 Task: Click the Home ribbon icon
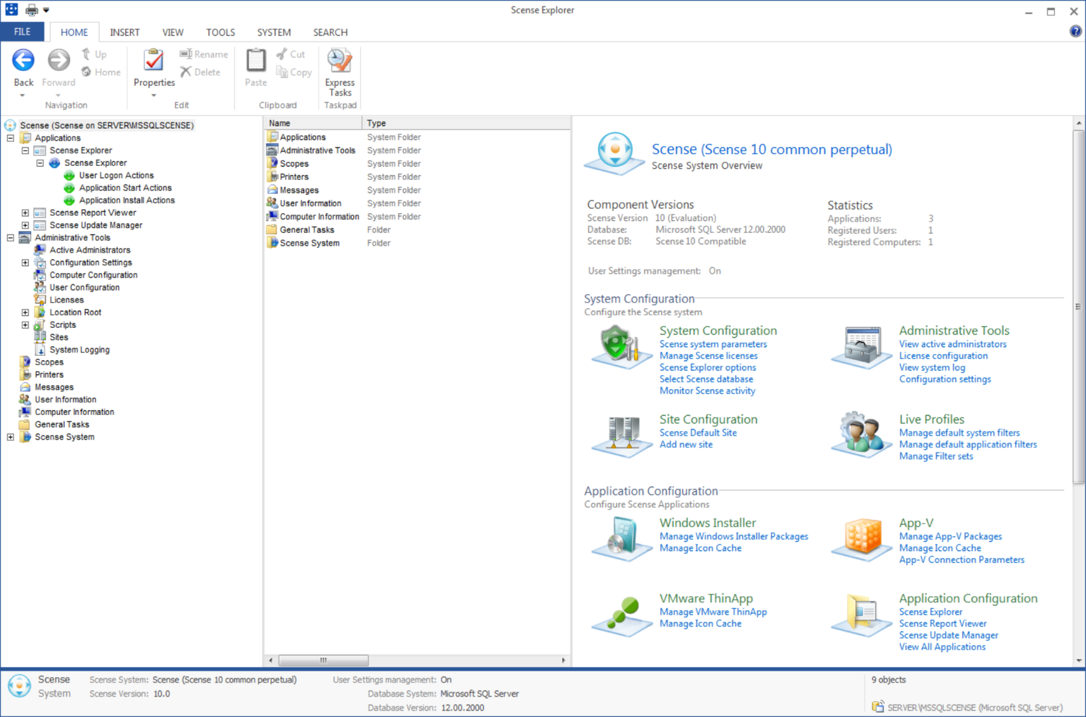[x=86, y=72]
